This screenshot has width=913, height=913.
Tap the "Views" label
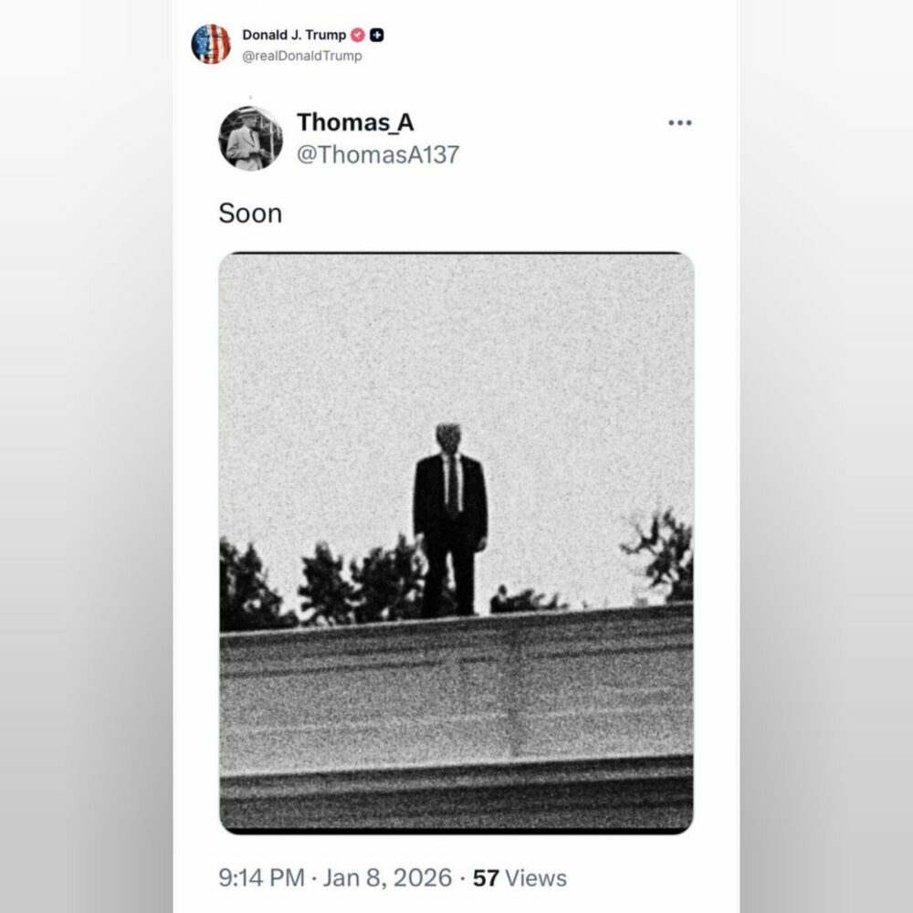(x=536, y=878)
